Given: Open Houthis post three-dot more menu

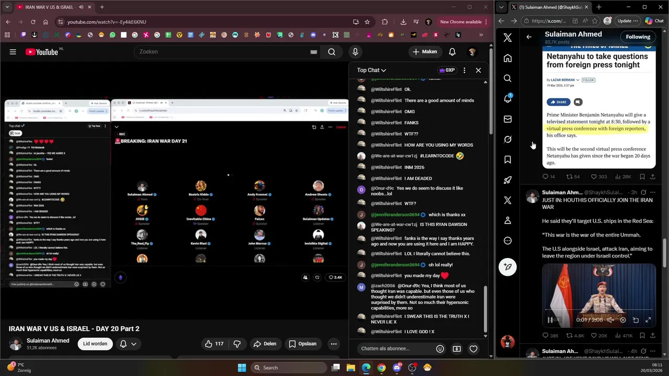Looking at the screenshot, I should [x=652, y=193].
